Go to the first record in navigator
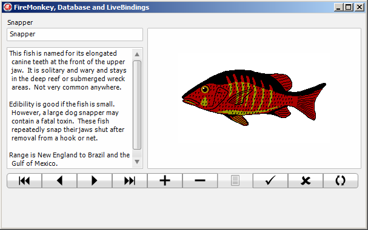Screen dimensions: 368x230 pos(24,180)
